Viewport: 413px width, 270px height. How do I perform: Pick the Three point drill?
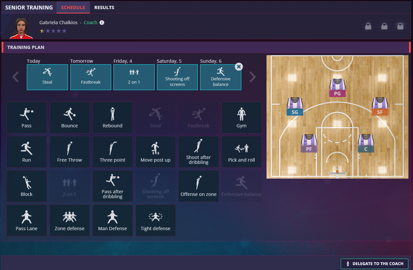[x=112, y=152]
